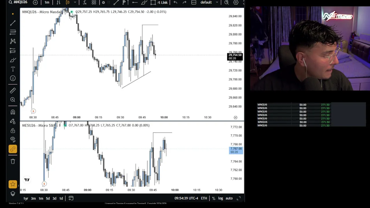Toggle percent scale button
The image size is (370, 208).
(x=214, y=198)
